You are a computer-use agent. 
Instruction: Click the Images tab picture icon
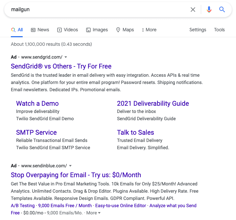(88, 30)
